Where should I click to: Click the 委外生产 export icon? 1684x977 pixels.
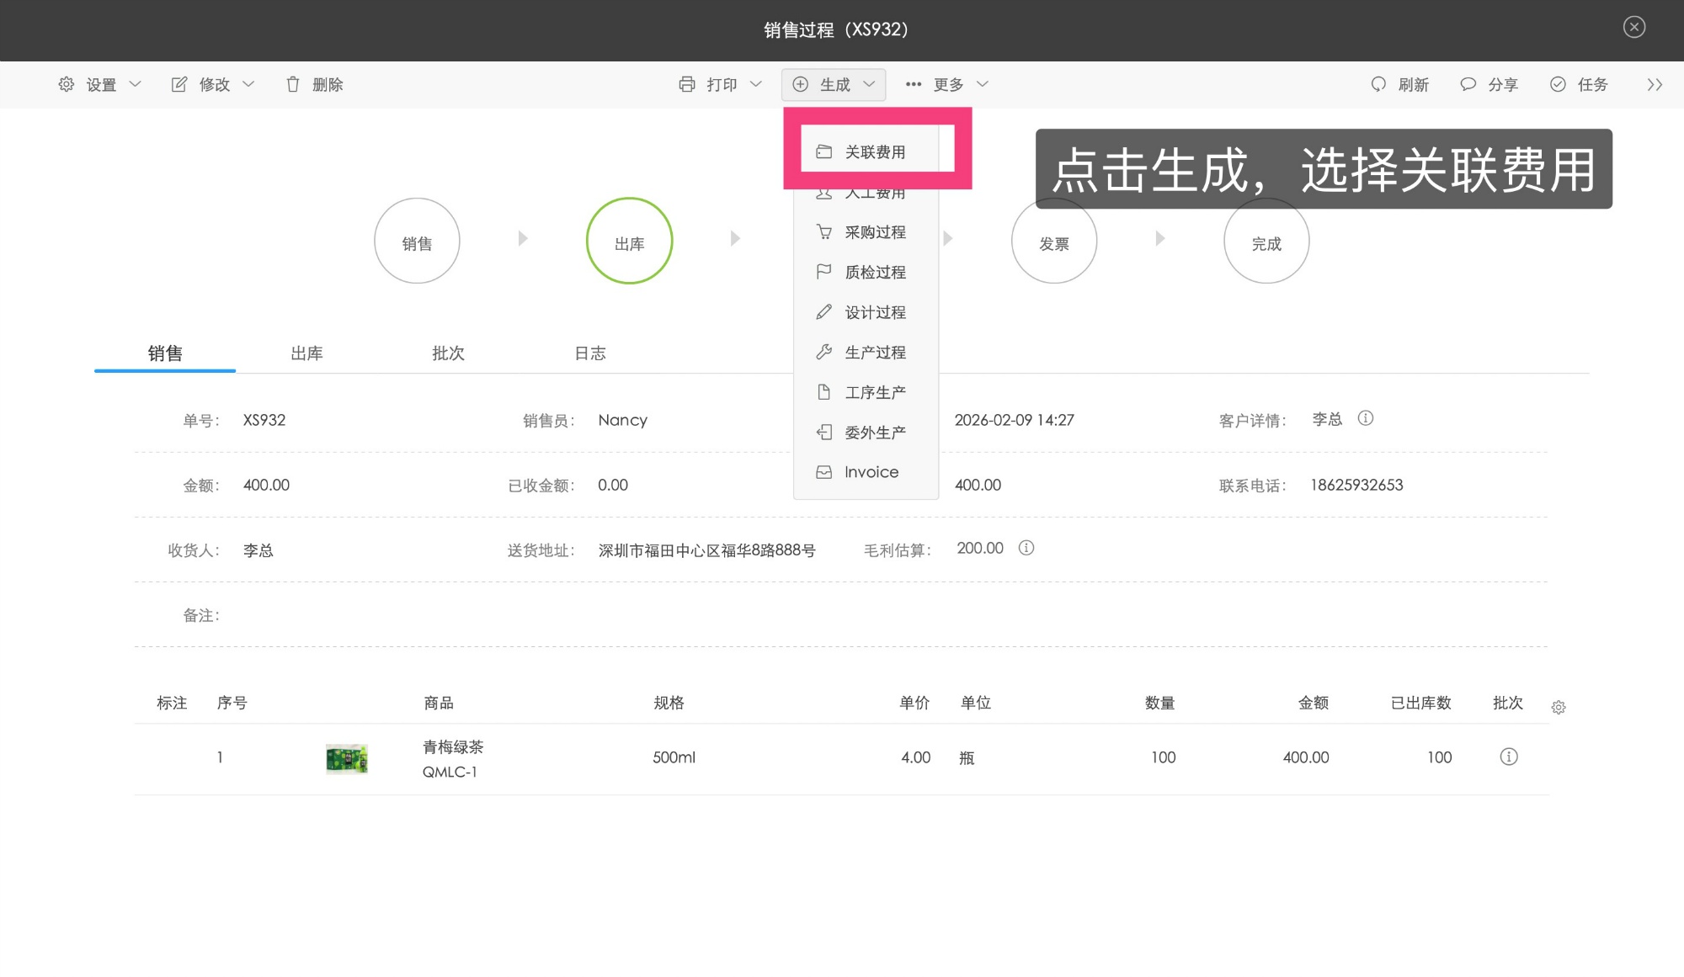[824, 432]
